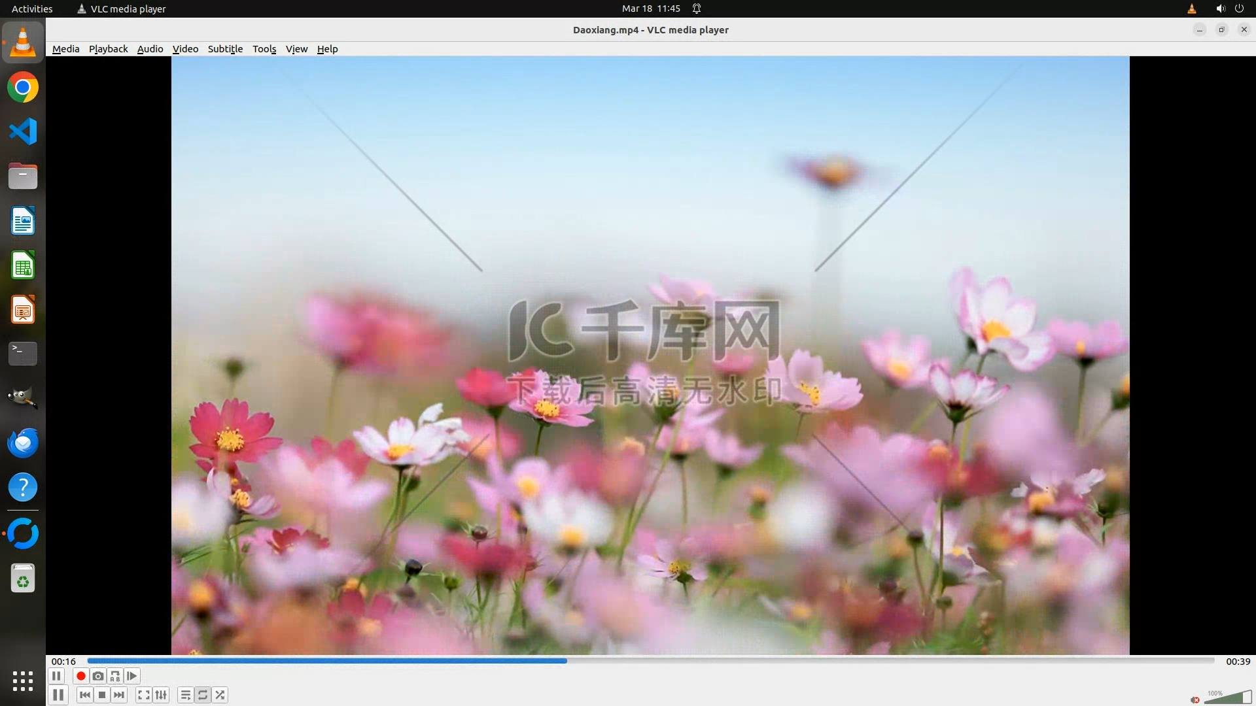The height and width of the screenshot is (706, 1256).
Task: Stop playback with the Stop button
Action: coord(102,695)
